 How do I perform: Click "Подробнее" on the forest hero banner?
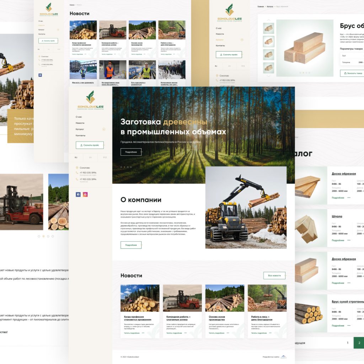131,152
